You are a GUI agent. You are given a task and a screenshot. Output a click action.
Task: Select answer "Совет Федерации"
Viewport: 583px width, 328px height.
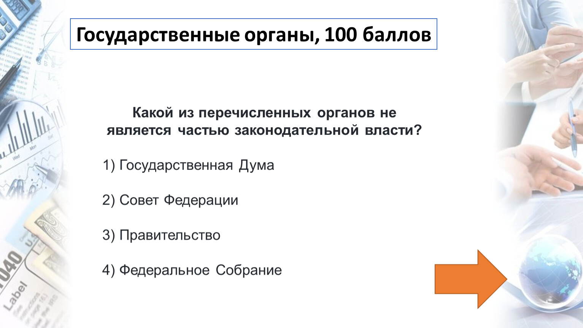[178, 200]
